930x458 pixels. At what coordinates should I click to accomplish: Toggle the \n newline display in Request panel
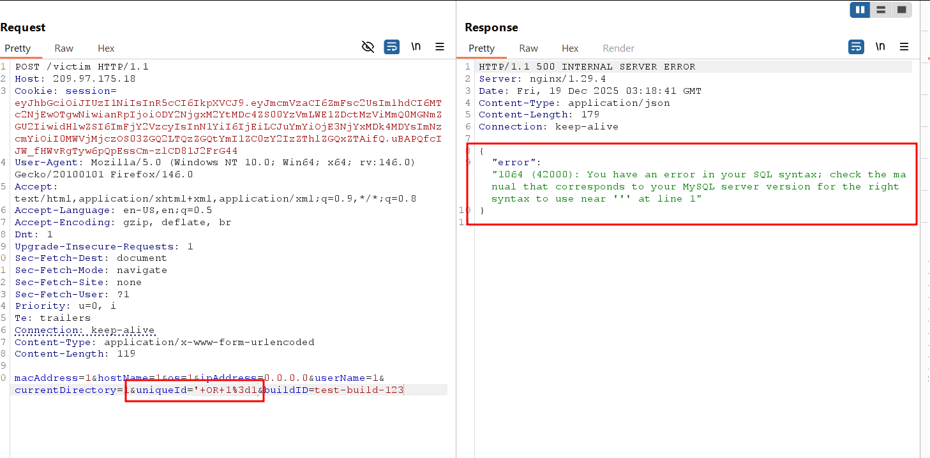point(416,47)
